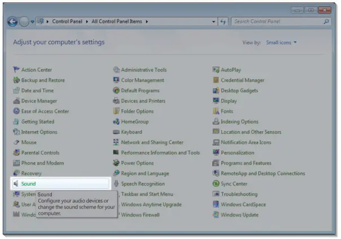Open Location and Other Sensors link
Viewport: 341px width, 239px height.
pos(251,132)
